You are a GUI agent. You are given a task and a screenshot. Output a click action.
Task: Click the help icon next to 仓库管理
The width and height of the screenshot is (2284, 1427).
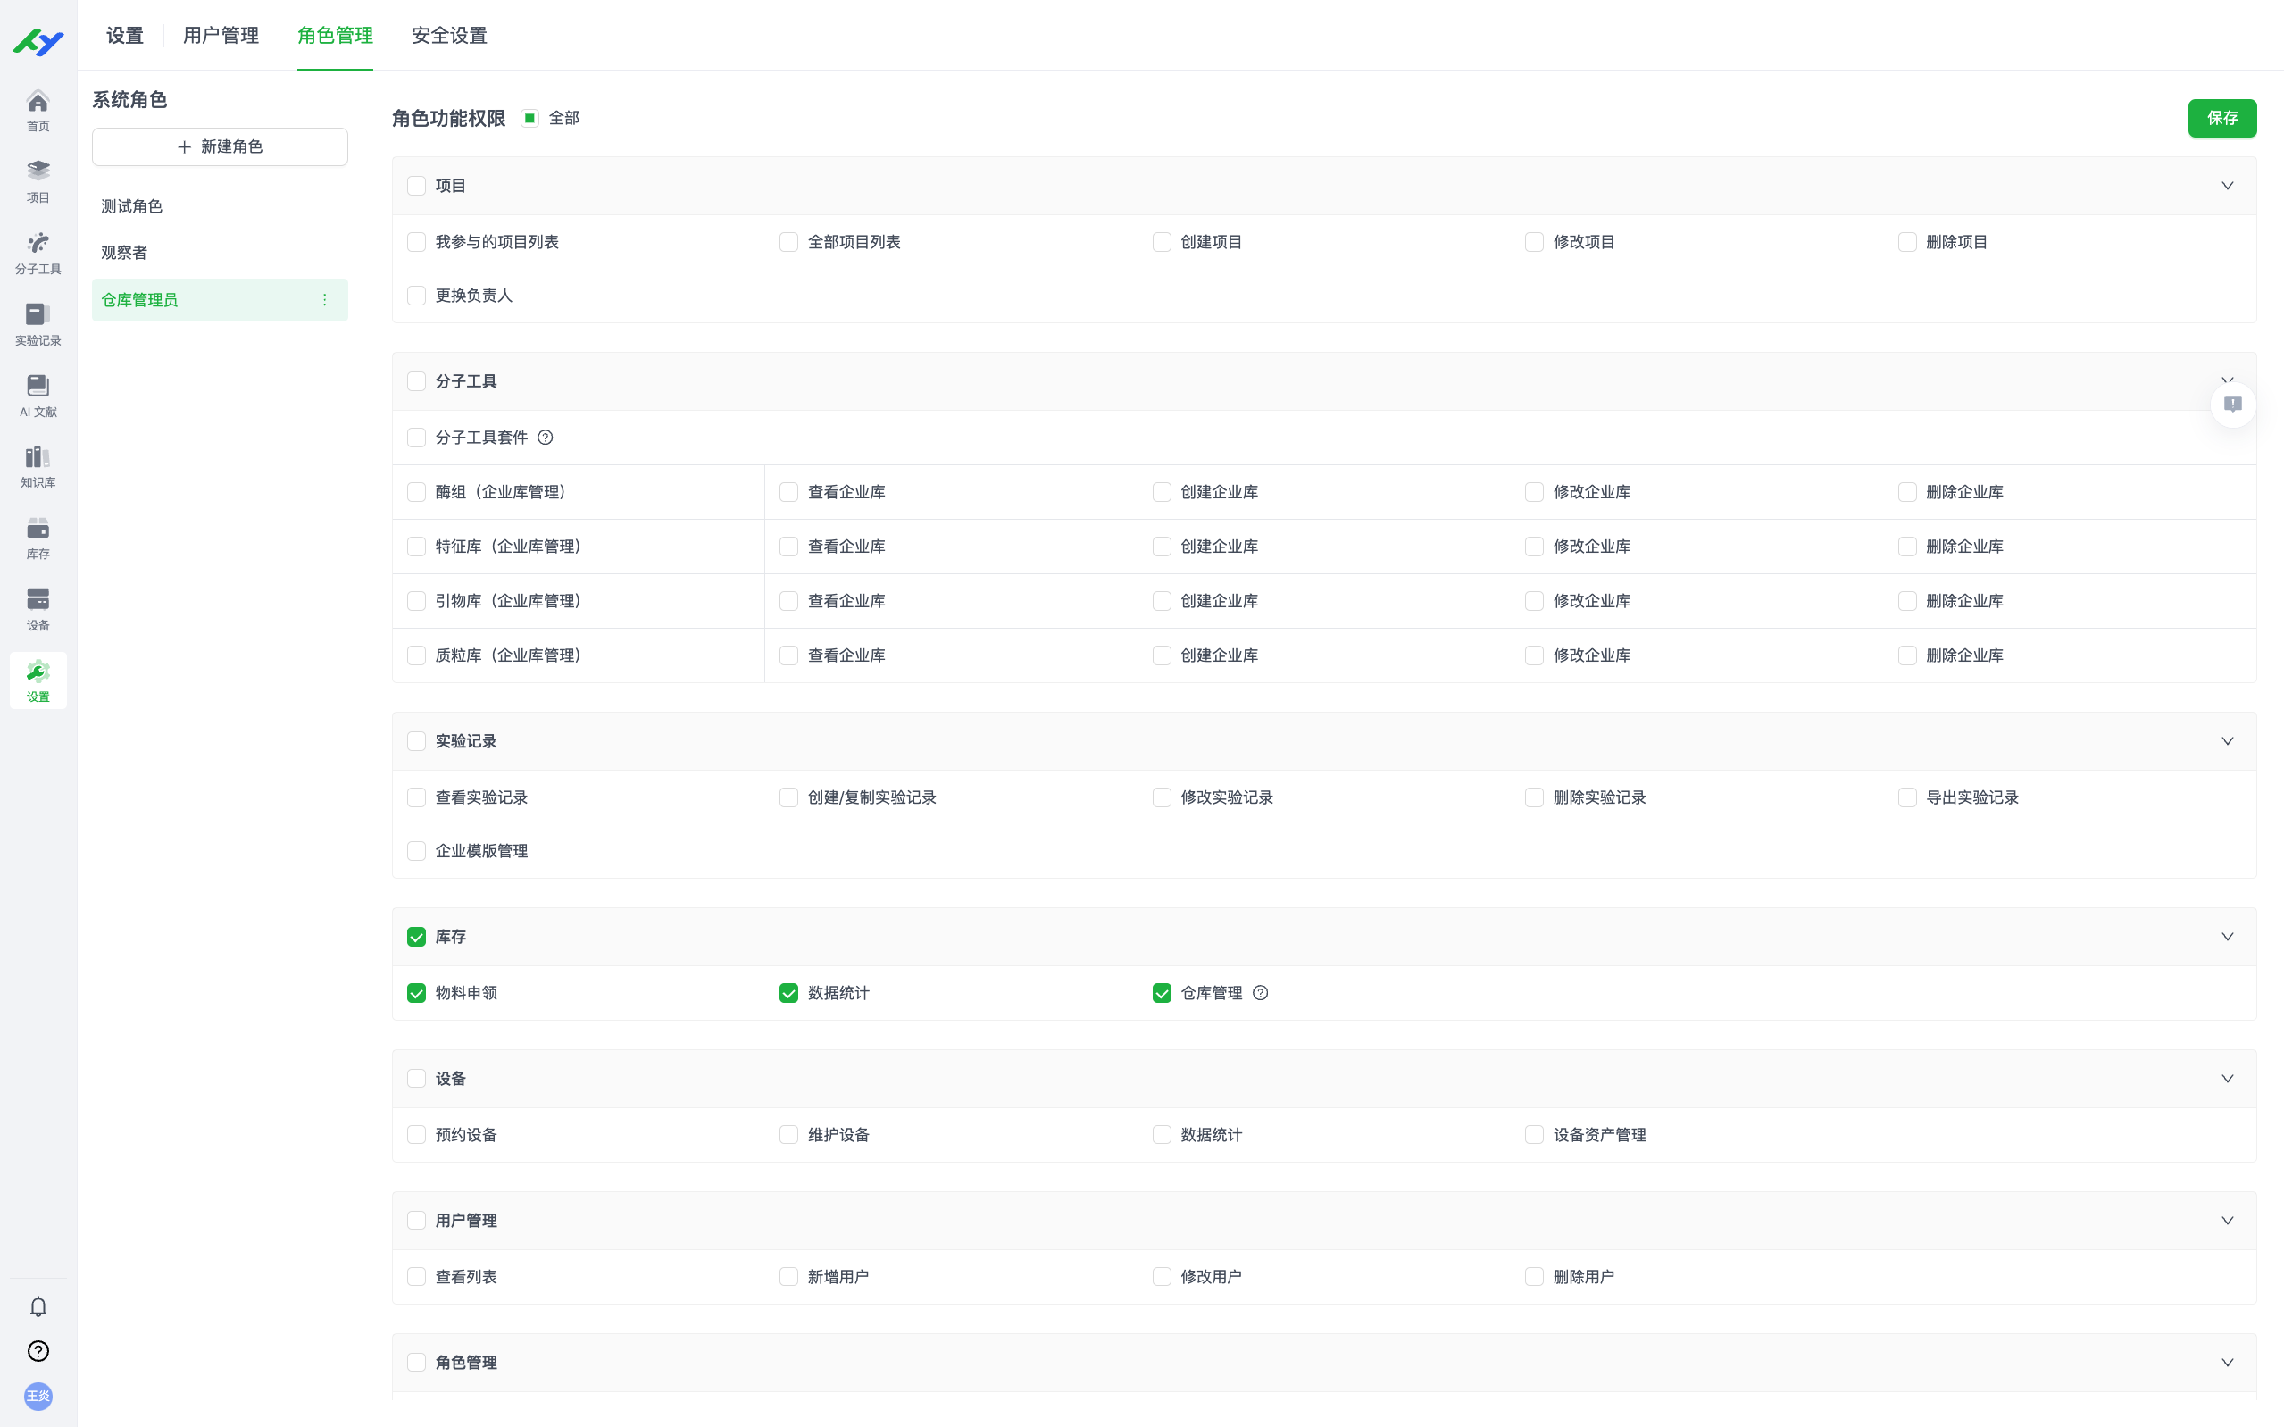point(1261,993)
